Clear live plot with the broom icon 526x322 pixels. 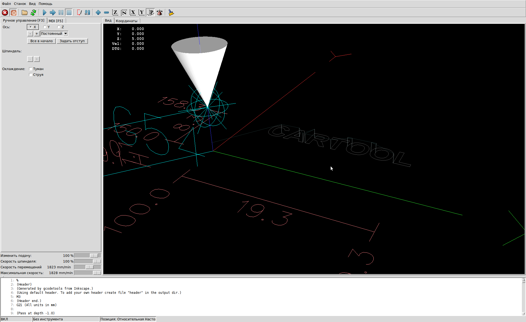(x=171, y=13)
